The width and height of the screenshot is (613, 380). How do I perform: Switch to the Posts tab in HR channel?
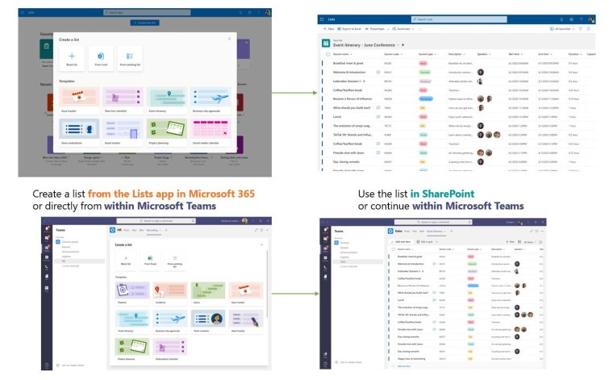click(x=127, y=230)
